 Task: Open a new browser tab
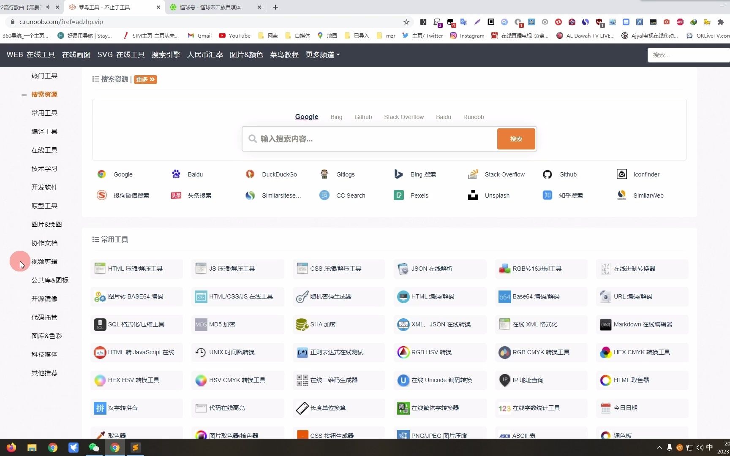click(275, 7)
